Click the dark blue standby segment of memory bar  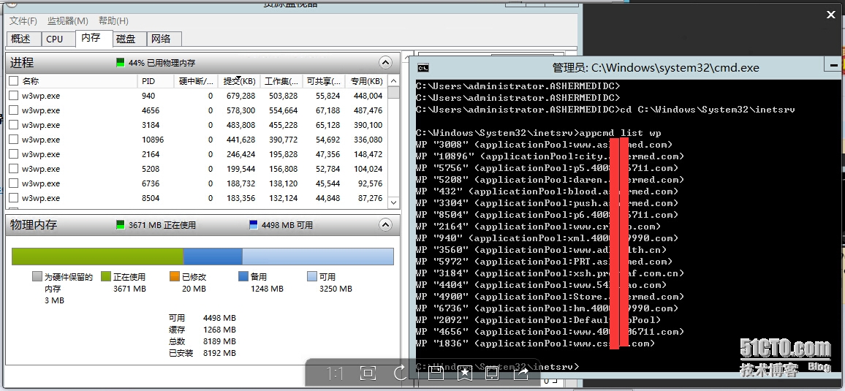pos(213,257)
